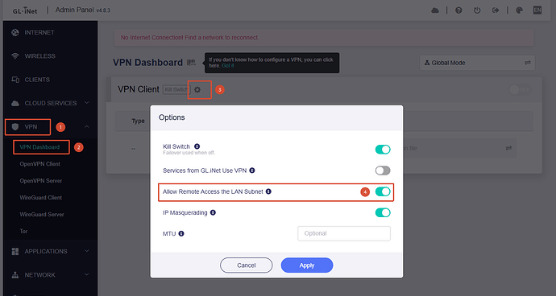The width and height of the screenshot is (556, 296).
Task: Toggle Allow Remote Access the LAN Subnet
Action: 383,191
